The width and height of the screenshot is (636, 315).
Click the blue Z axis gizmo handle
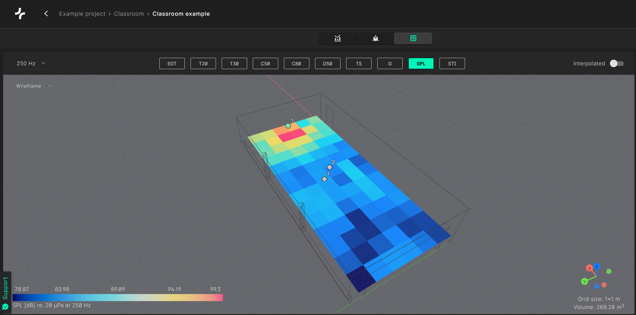(597, 267)
